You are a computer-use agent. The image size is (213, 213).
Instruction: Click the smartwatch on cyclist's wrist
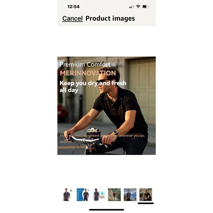(115, 133)
